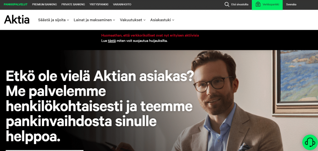
Task: Click the magnifying glass search icon
Action: [227, 4]
